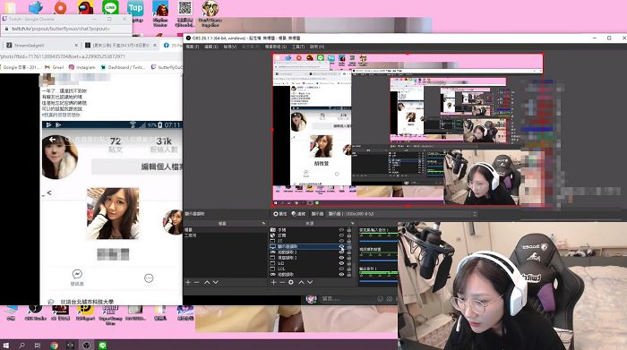
Task: Open the Messenger message icon on profile
Action: [77, 274]
